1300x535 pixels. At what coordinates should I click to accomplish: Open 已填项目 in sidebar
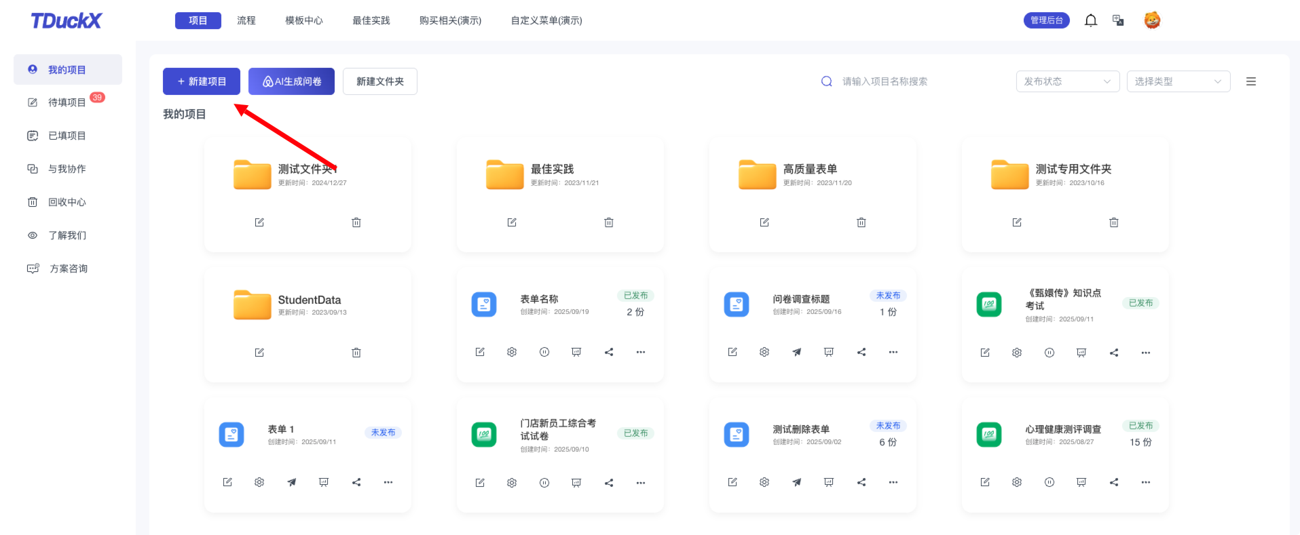click(68, 136)
